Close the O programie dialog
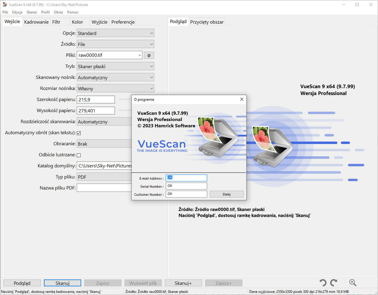Viewport: 378px width, 295px height. [242, 100]
